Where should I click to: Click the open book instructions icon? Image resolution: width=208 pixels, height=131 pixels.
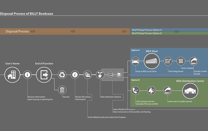[x=111, y=75]
